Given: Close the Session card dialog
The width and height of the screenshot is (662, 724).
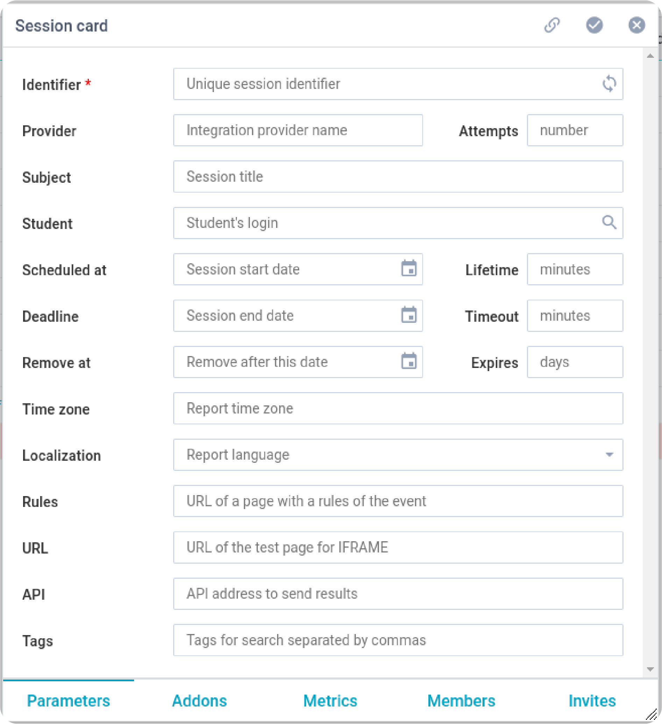Looking at the screenshot, I should (x=636, y=25).
